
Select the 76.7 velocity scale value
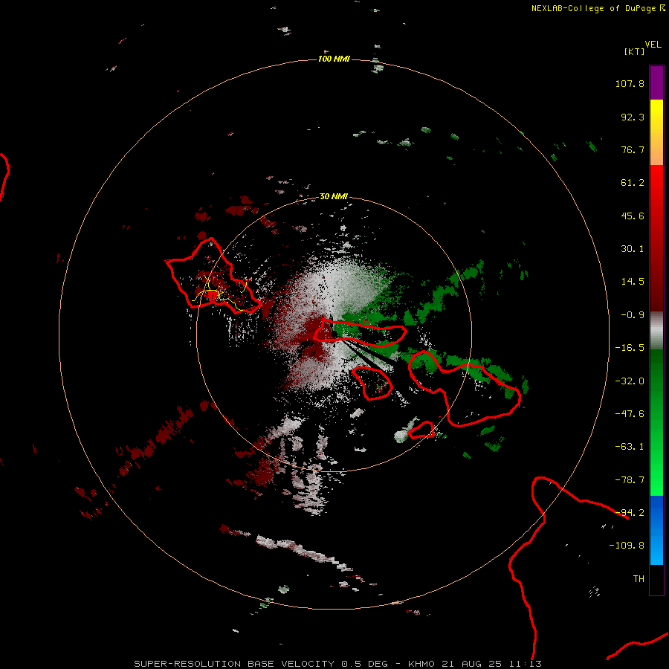[x=633, y=149]
